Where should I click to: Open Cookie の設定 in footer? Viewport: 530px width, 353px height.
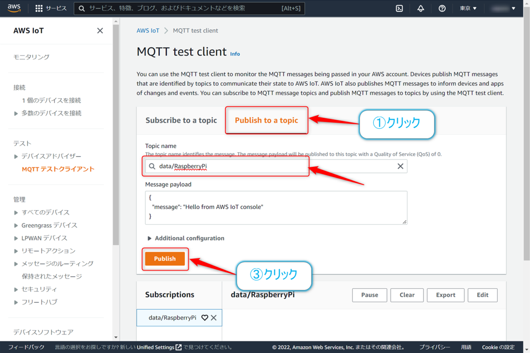498,347
